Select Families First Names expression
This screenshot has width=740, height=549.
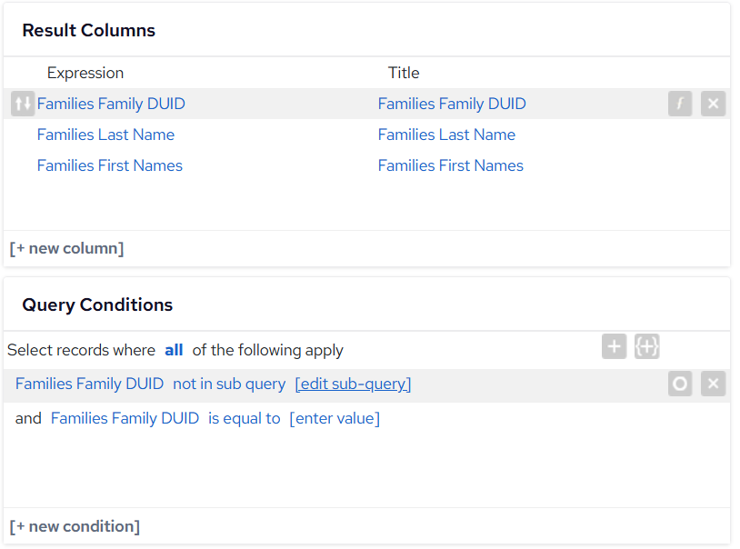(x=109, y=165)
